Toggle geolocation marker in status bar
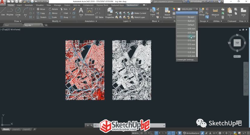 pyautogui.click(x=180, y=133)
